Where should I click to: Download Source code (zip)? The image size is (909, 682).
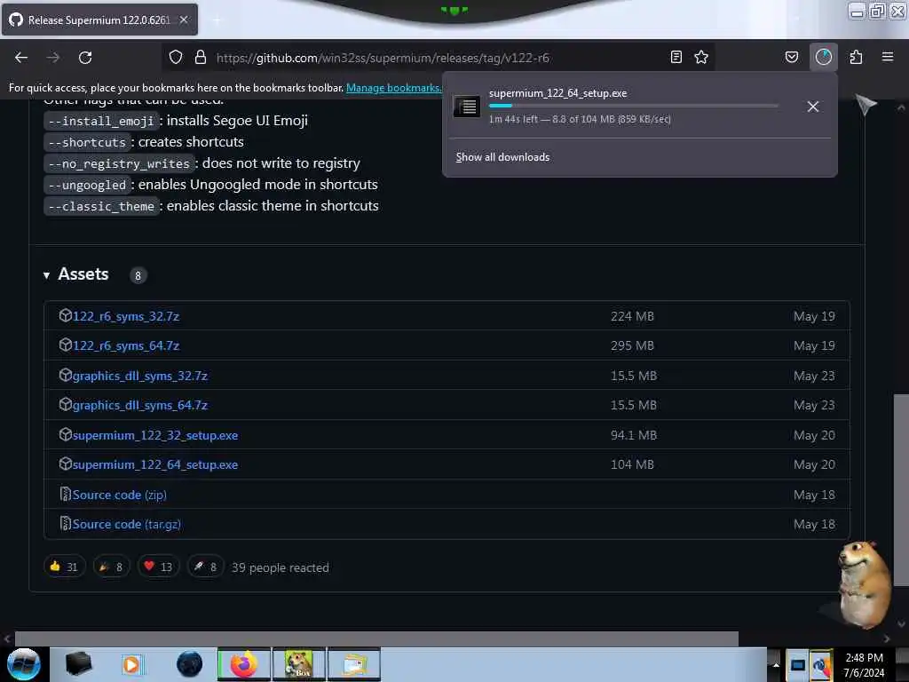click(120, 496)
